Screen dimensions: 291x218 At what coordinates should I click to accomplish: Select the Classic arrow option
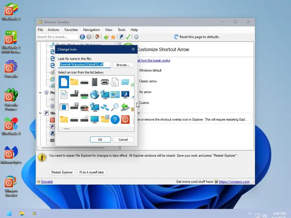click(x=148, y=81)
